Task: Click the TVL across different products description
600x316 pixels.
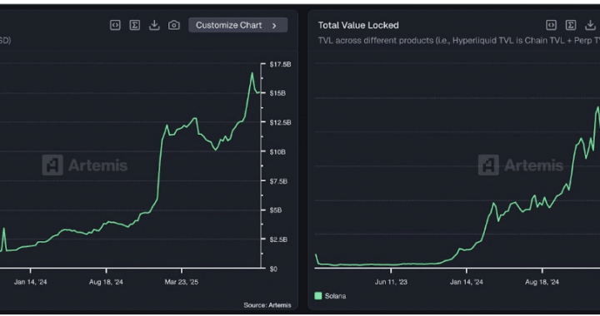Action: click(459, 41)
